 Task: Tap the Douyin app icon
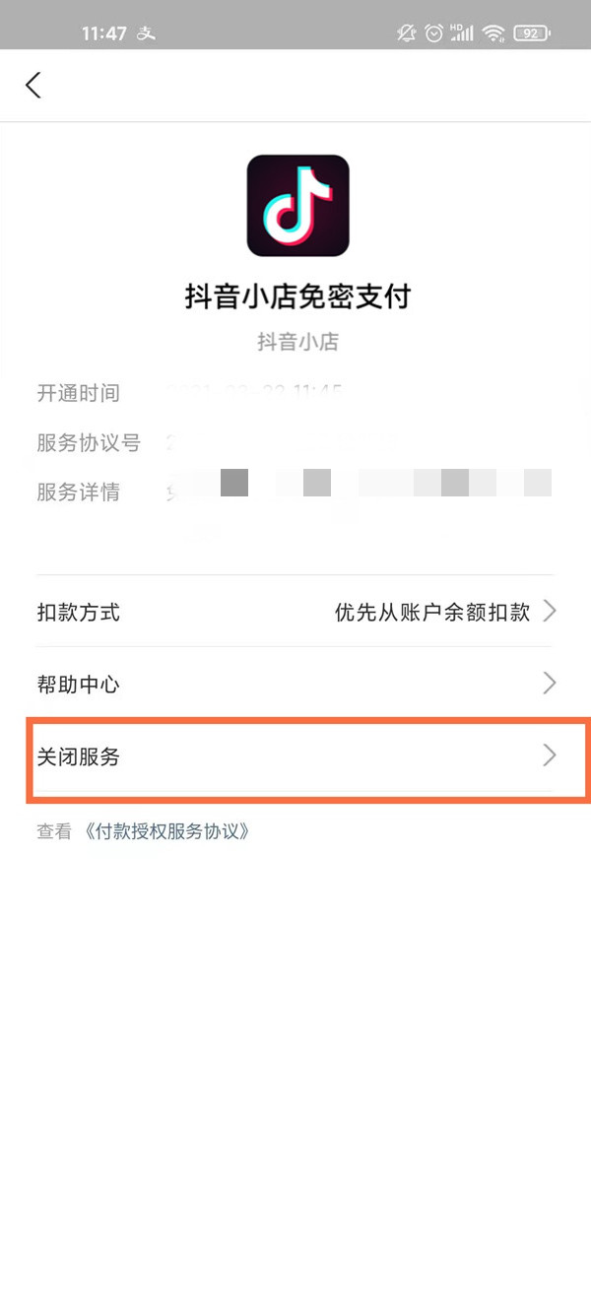(297, 204)
